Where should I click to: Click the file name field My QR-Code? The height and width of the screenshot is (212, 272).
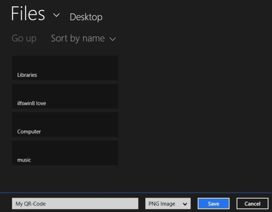coord(75,204)
